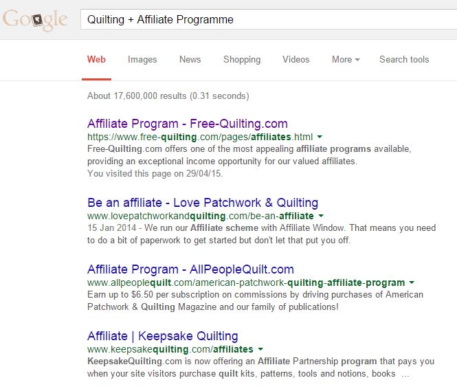Switch to Videos results
The height and width of the screenshot is (389, 457).
(x=296, y=59)
